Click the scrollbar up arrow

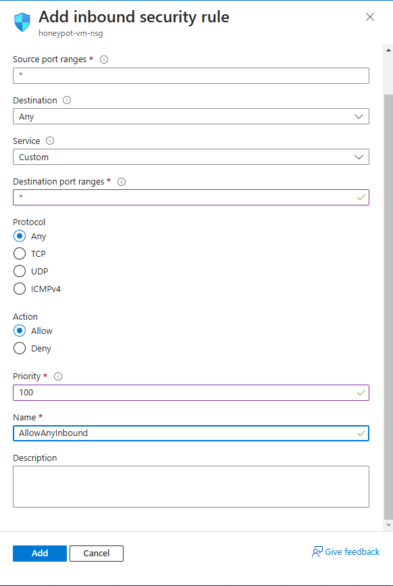(x=388, y=49)
